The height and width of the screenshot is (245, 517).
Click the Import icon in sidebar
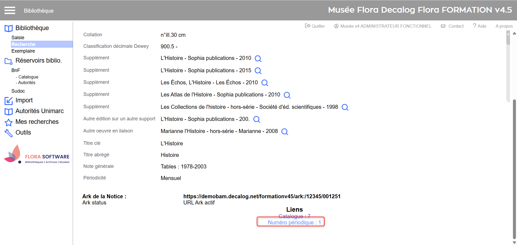tap(9, 101)
